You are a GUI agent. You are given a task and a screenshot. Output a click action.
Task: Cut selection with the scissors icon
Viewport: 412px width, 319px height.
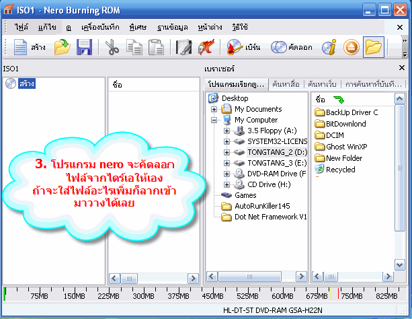pos(112,47)
